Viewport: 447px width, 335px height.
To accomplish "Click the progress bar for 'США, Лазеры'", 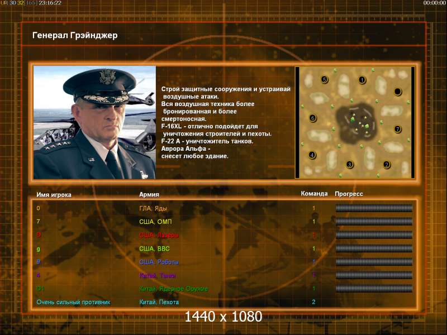I will [x=374, y=234].
